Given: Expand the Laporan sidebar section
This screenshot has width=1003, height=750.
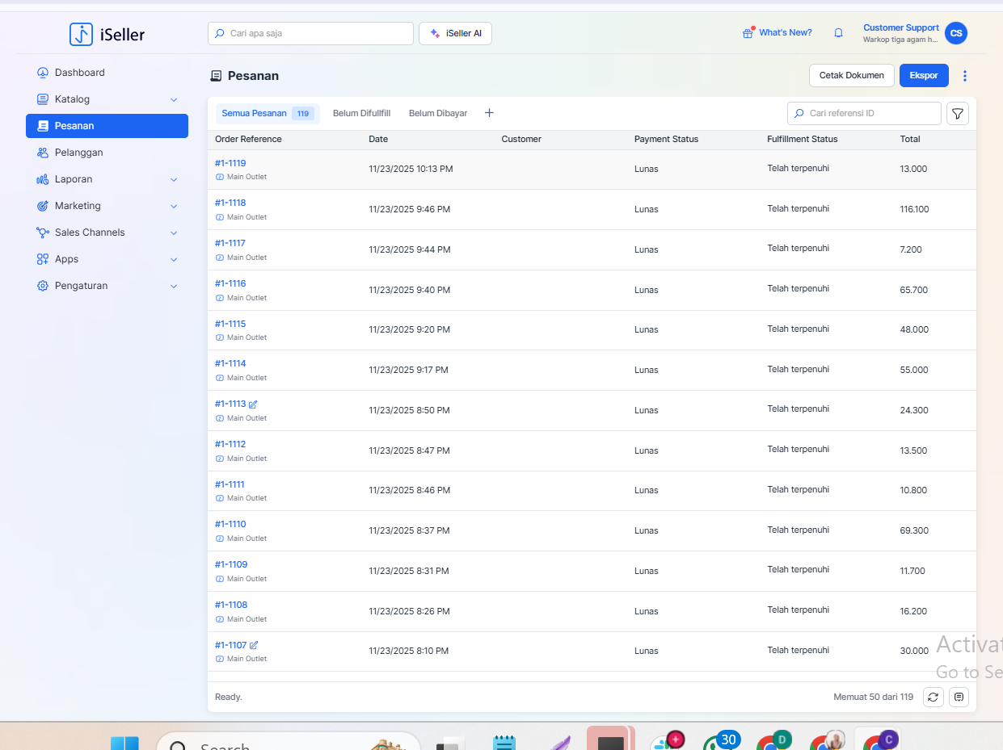Looking at the screenshot, I should click(x=173, y=179).
